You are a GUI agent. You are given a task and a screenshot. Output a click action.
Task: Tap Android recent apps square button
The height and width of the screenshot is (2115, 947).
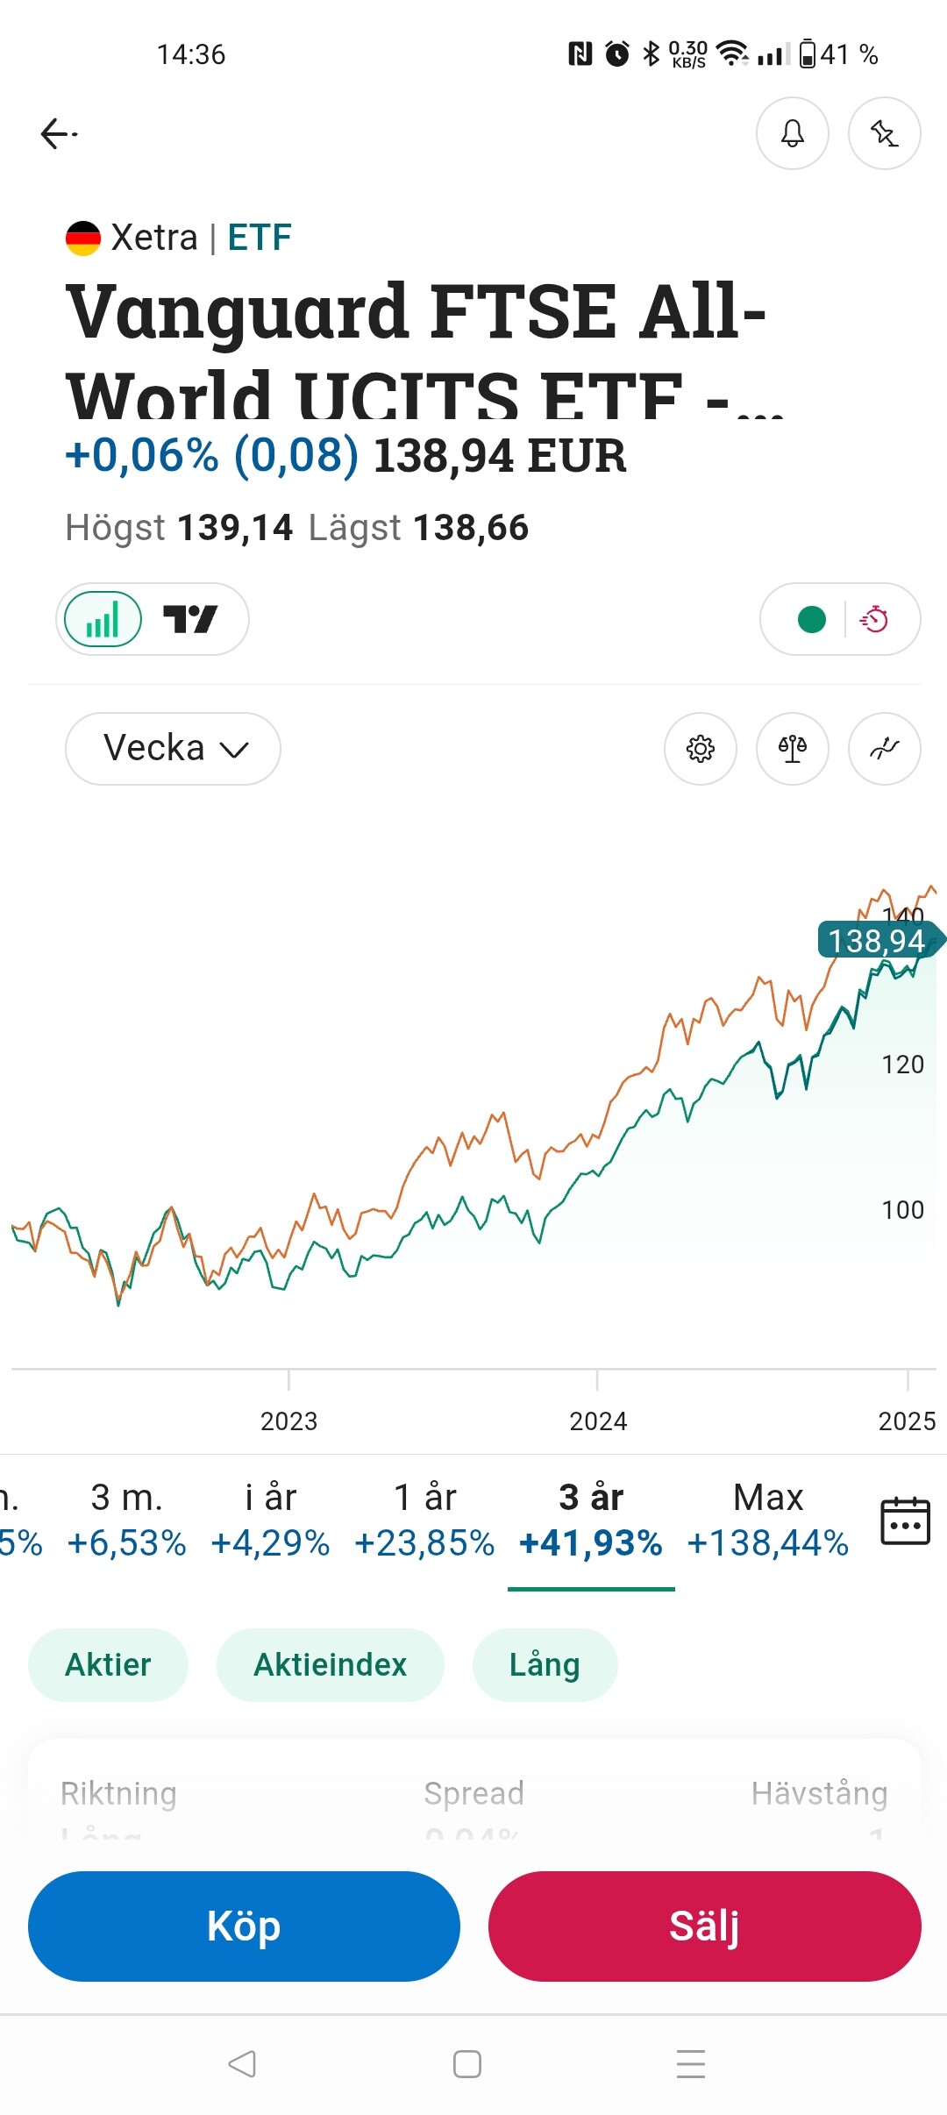466,2064
